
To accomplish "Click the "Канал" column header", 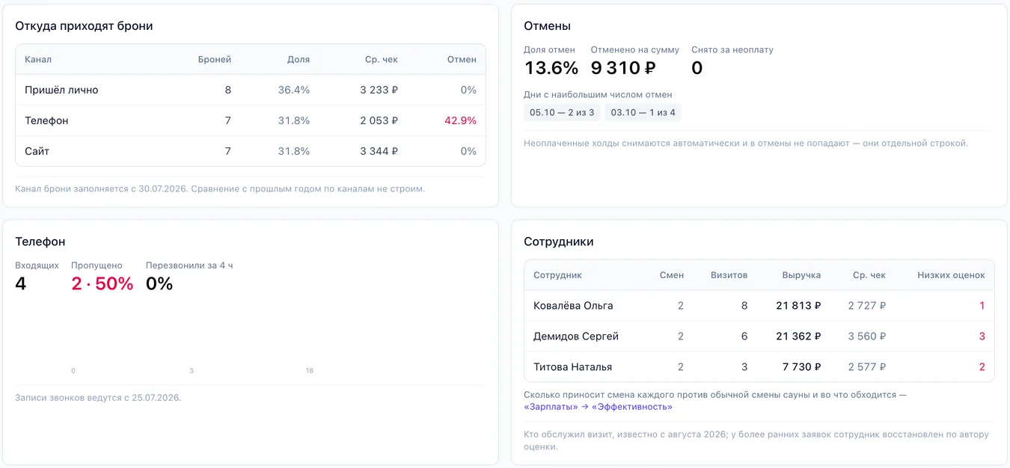I will coord(38,59).
